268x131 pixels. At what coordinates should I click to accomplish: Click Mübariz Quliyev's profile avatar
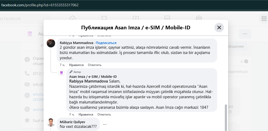coord(51,122)
